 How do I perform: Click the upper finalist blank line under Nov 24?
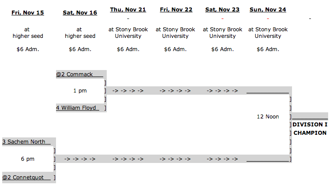268,92
